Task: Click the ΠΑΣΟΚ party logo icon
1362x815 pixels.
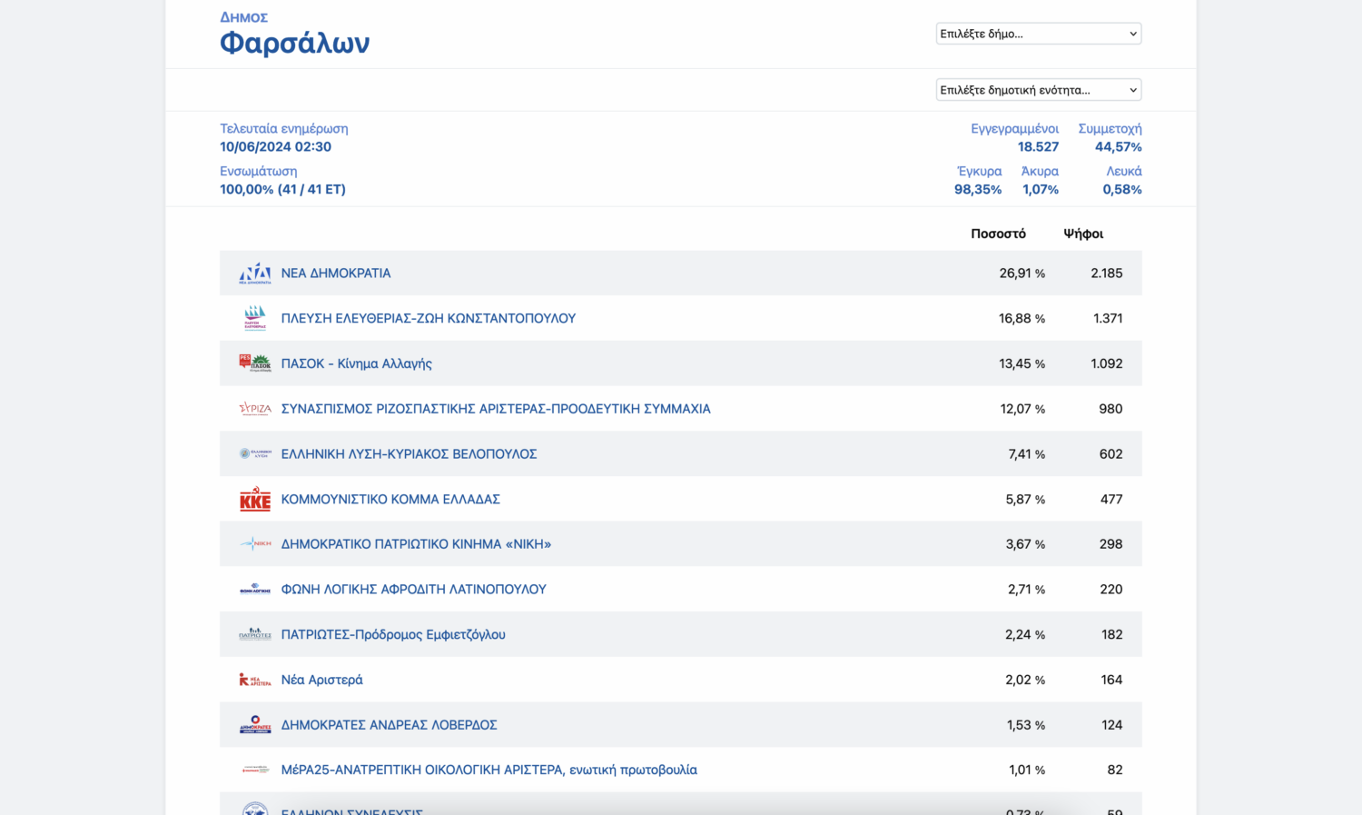Action: pos(255,363)
